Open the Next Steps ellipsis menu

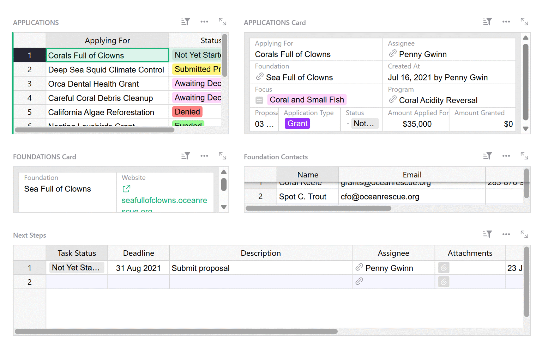(x=506, y=234)
